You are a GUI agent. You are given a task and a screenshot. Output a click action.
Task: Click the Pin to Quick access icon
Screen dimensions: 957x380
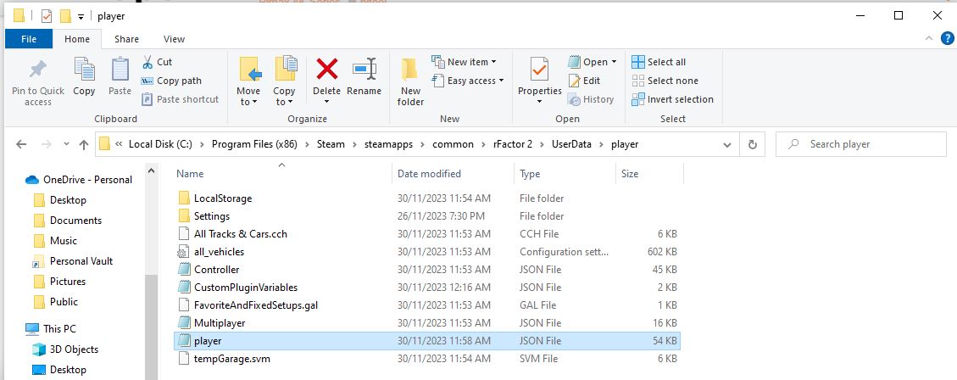pyautogui.click(x=37, y=70)
